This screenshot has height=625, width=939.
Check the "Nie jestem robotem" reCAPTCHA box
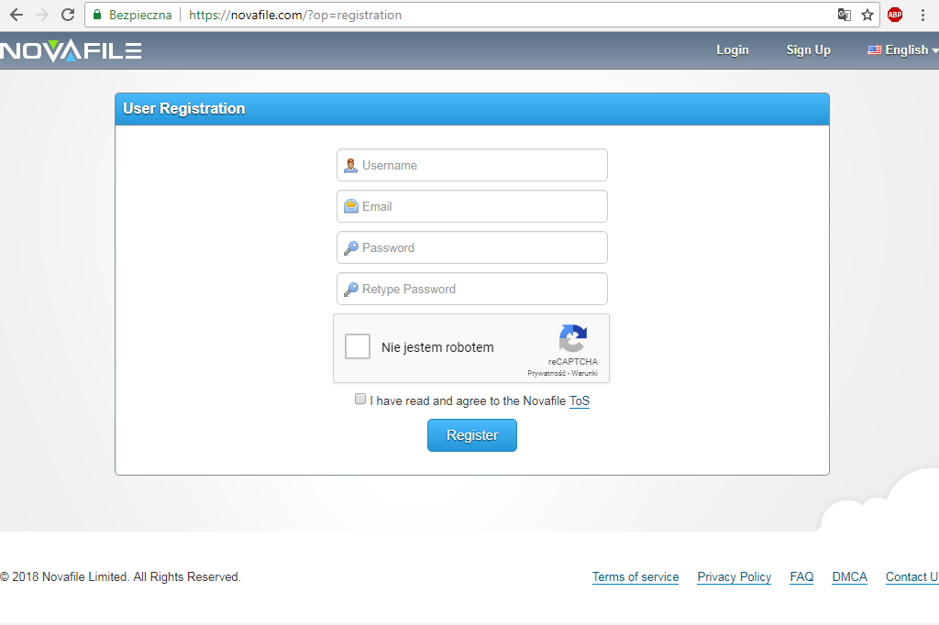pos(358,346)
